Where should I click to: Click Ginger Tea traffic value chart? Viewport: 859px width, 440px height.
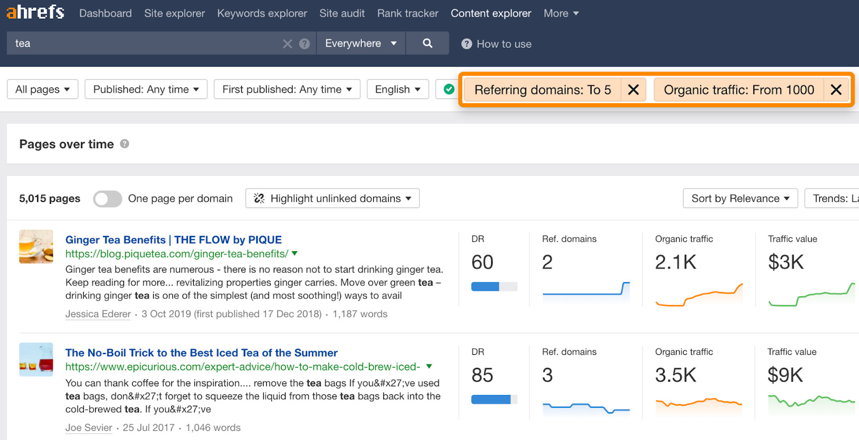pos(811,294)
